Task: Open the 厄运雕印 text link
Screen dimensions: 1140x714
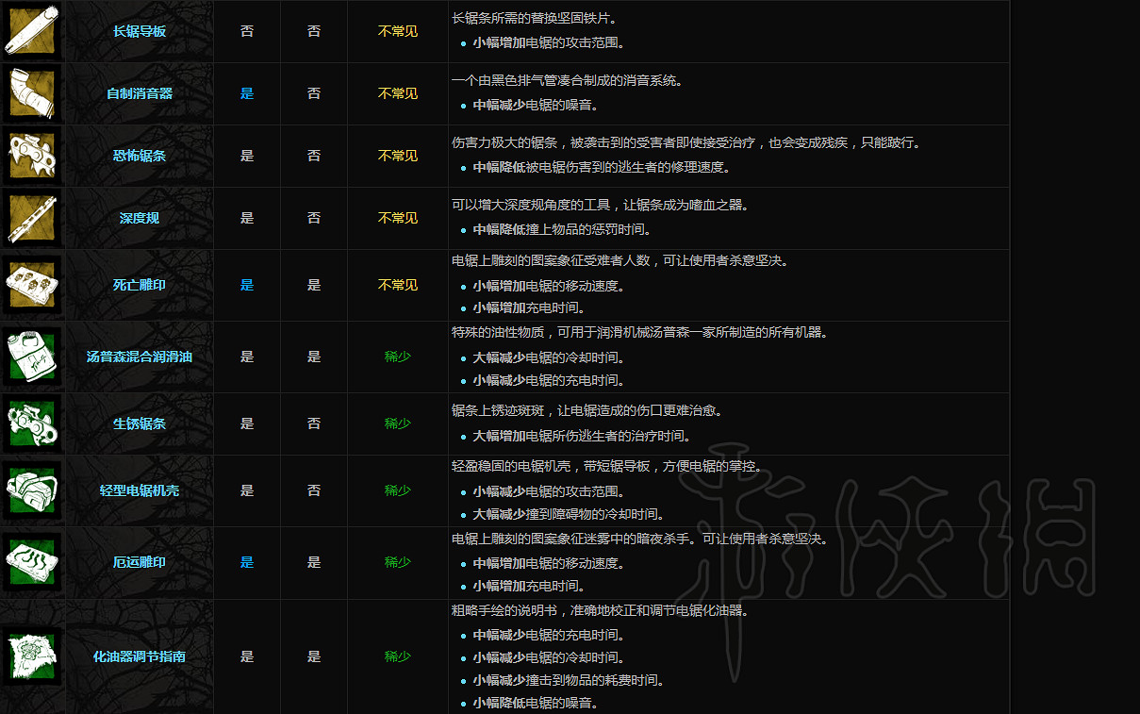Action: click(138, 561)
